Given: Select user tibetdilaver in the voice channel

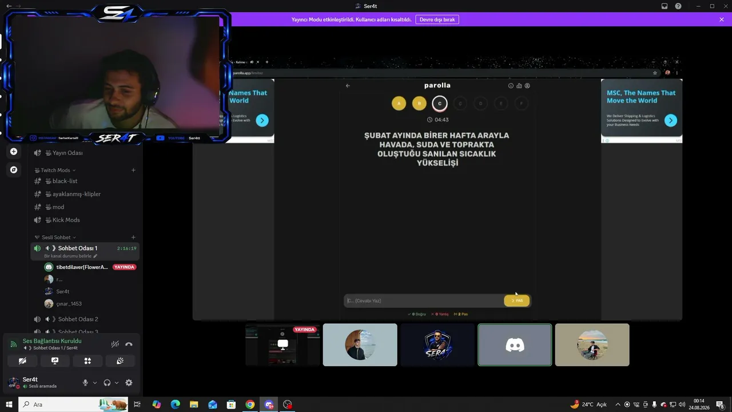Looking at the screenshot, I should tap(82, 267).
